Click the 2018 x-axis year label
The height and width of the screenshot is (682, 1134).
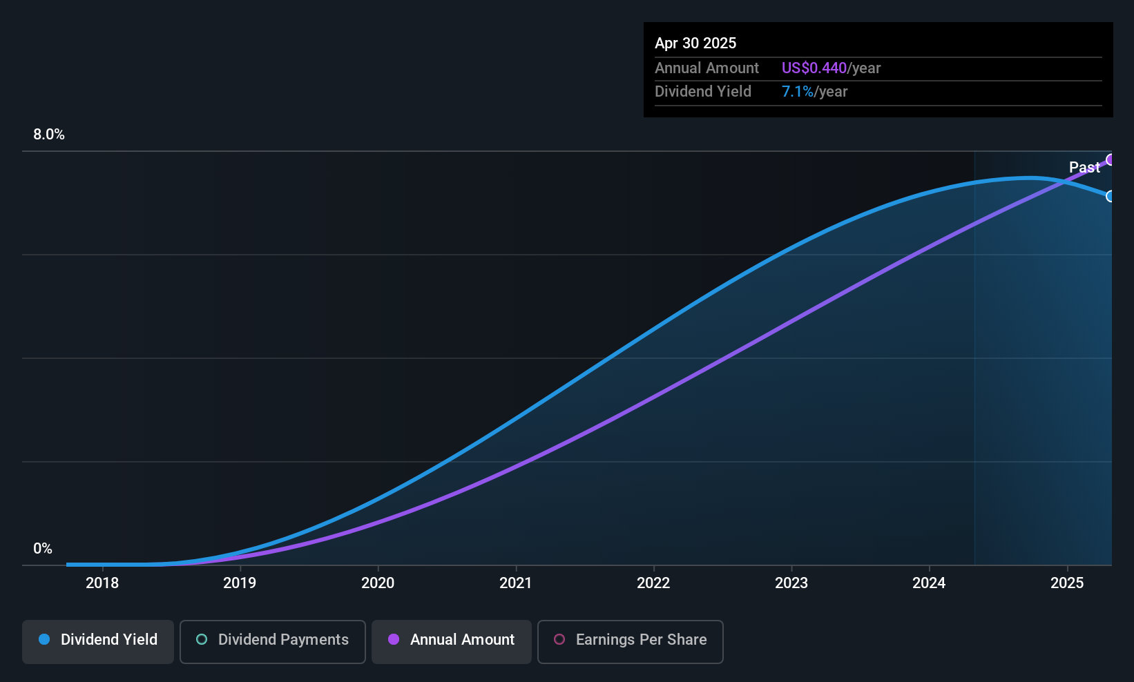102,583
